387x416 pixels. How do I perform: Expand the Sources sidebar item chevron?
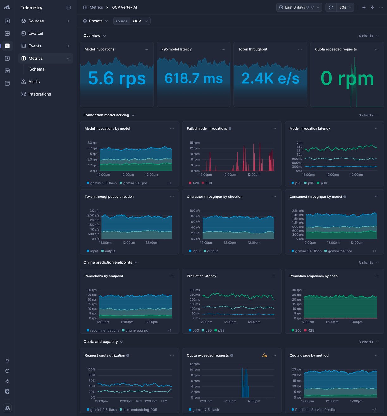(68, 21)
